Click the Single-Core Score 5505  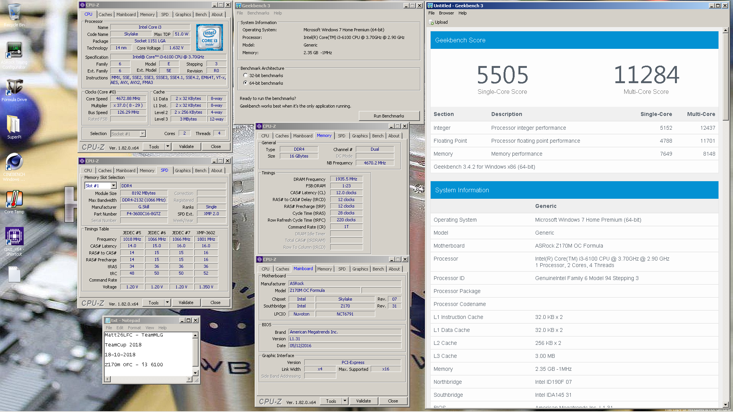click(502, 75)
